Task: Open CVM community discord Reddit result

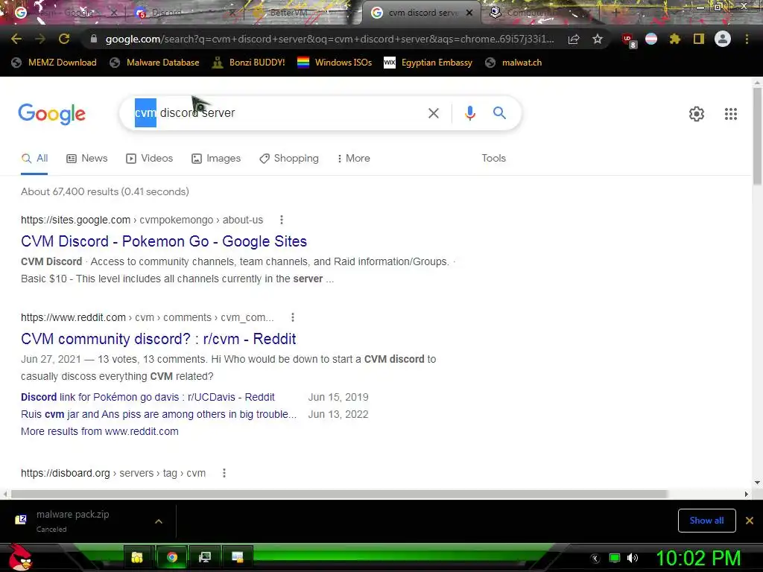Action: [x=159, y=339]
